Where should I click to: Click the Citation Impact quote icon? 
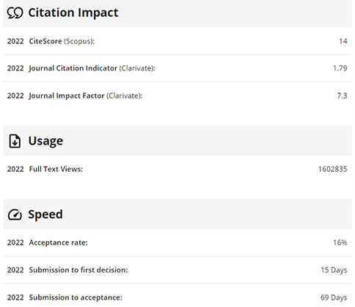[x=15, y=12]
